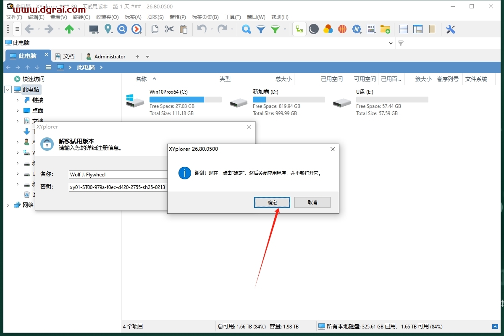The image size is (504, 336).
Task: Click the blue circle play-arrow toolbar icon
Action: pos(136,29)
